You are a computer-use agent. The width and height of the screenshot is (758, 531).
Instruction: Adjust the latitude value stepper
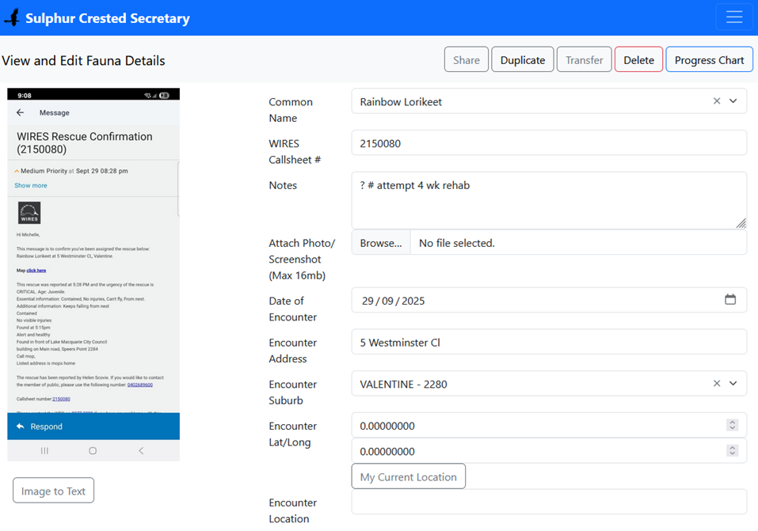point(732,426)
